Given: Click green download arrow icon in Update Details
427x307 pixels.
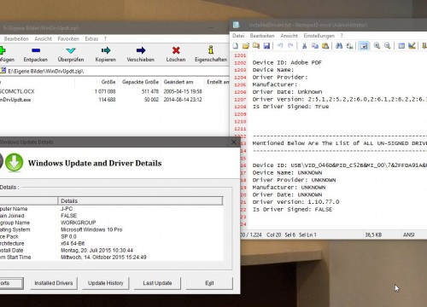Looking at the screenshot, I should [x=15, y=162].
